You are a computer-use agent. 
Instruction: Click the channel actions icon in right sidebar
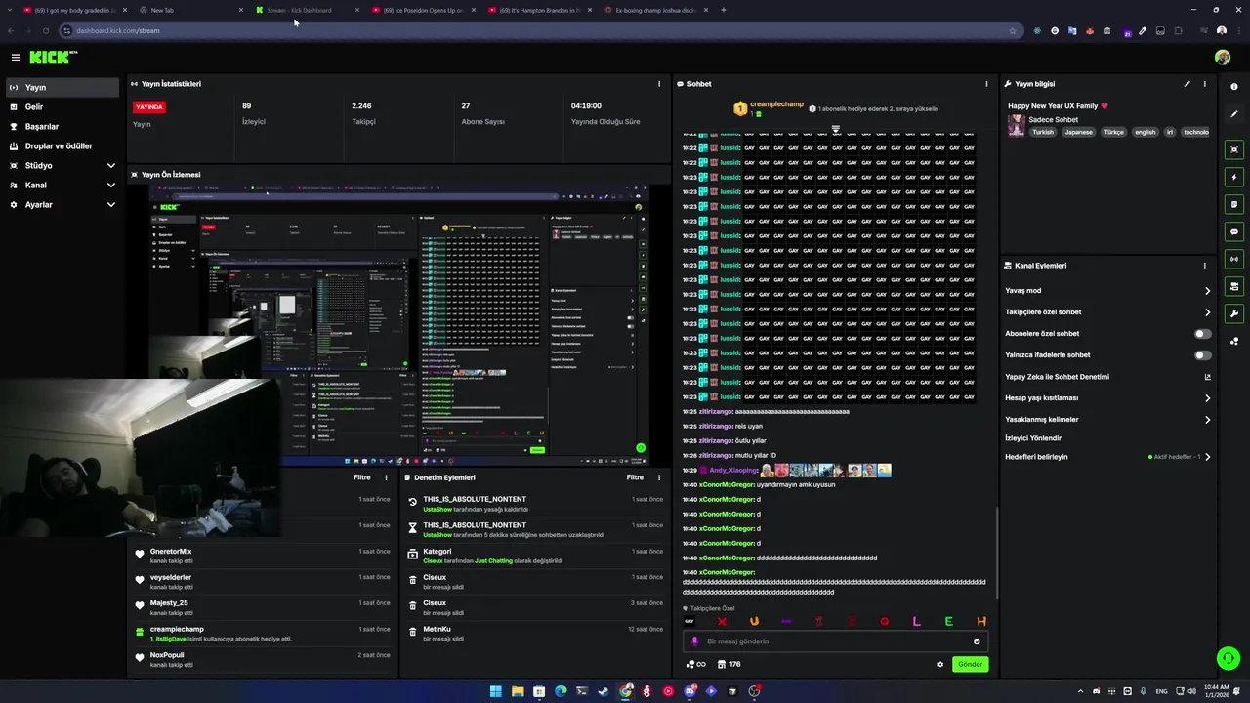point(1234,286)
